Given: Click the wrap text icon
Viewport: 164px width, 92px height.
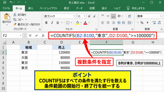Looking at the screenshot, I should click(x=129, y=16).
